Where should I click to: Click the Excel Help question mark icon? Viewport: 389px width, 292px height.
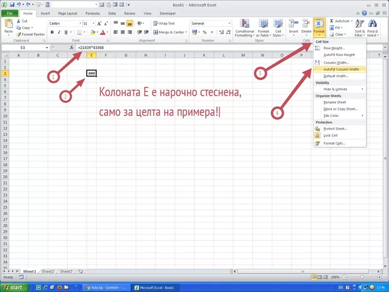click(364, 13)
